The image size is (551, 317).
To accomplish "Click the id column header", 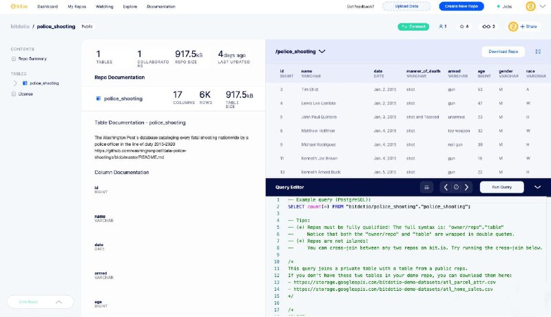I will point(287,74).
